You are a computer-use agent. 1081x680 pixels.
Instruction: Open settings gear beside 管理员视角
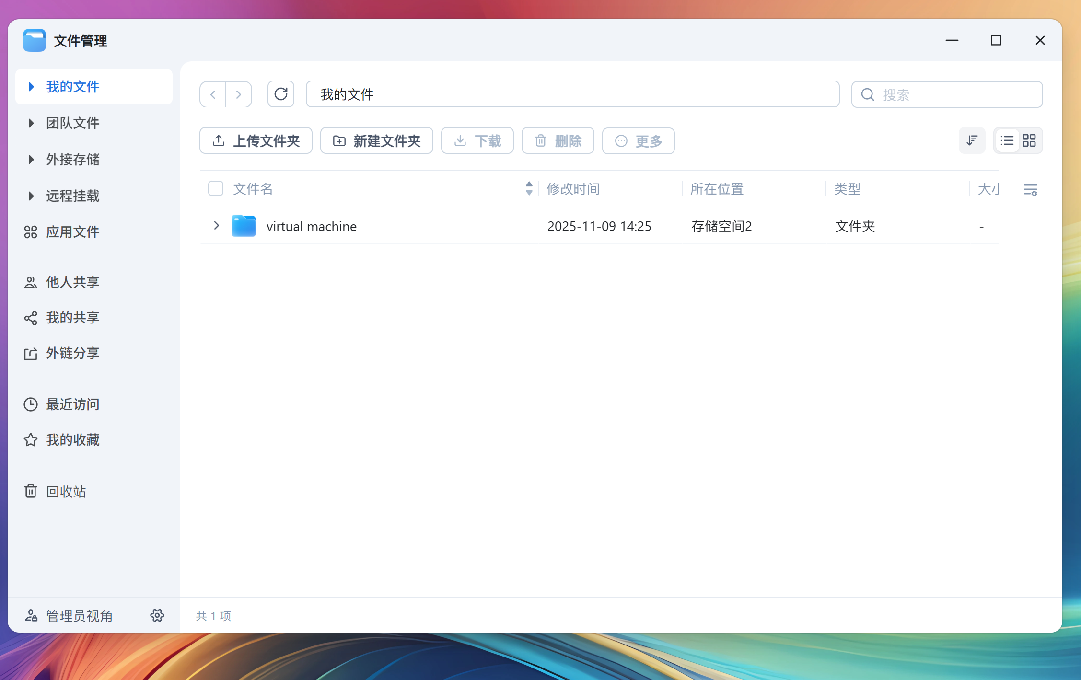coord(157,615)
